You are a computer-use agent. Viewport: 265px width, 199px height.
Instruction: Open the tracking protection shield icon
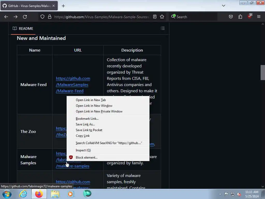click(x=42, y=17)
